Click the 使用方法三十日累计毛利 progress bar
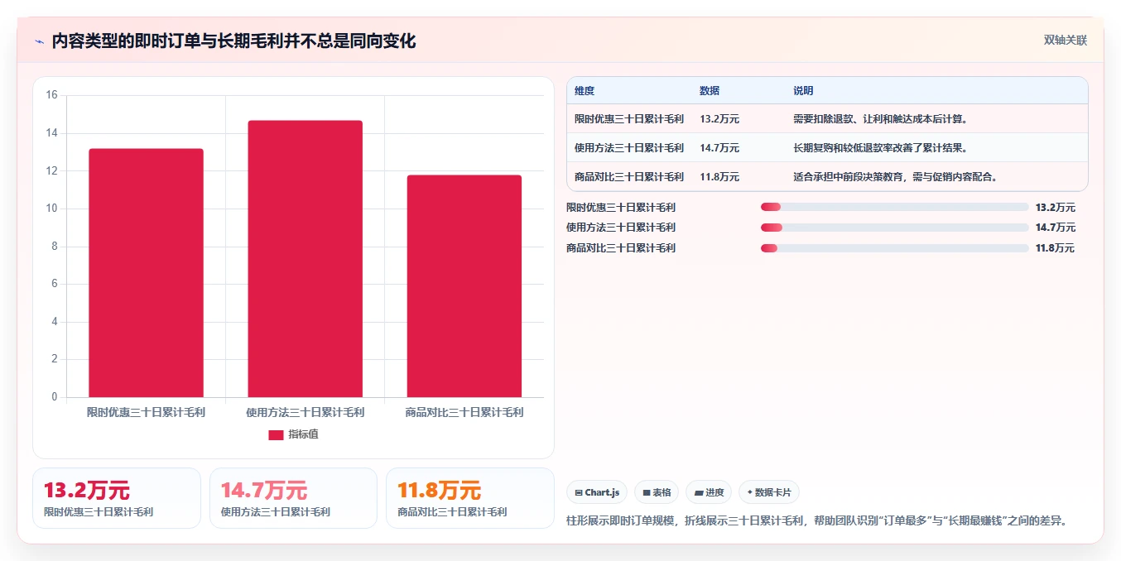1121x561 pixels. [895, 228]
